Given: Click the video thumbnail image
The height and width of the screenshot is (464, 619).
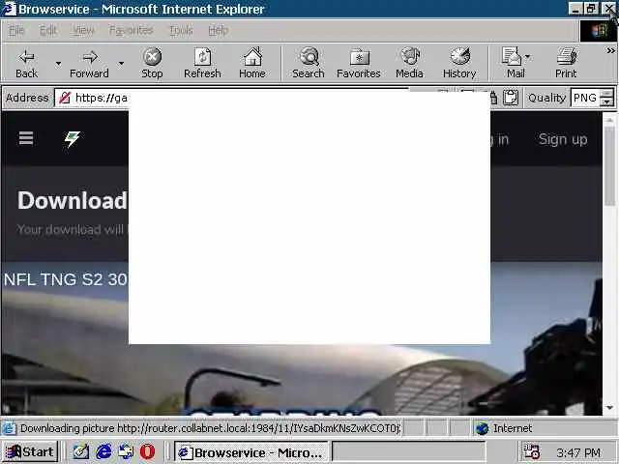Looking at the screenshot, I should coord(302,339).
